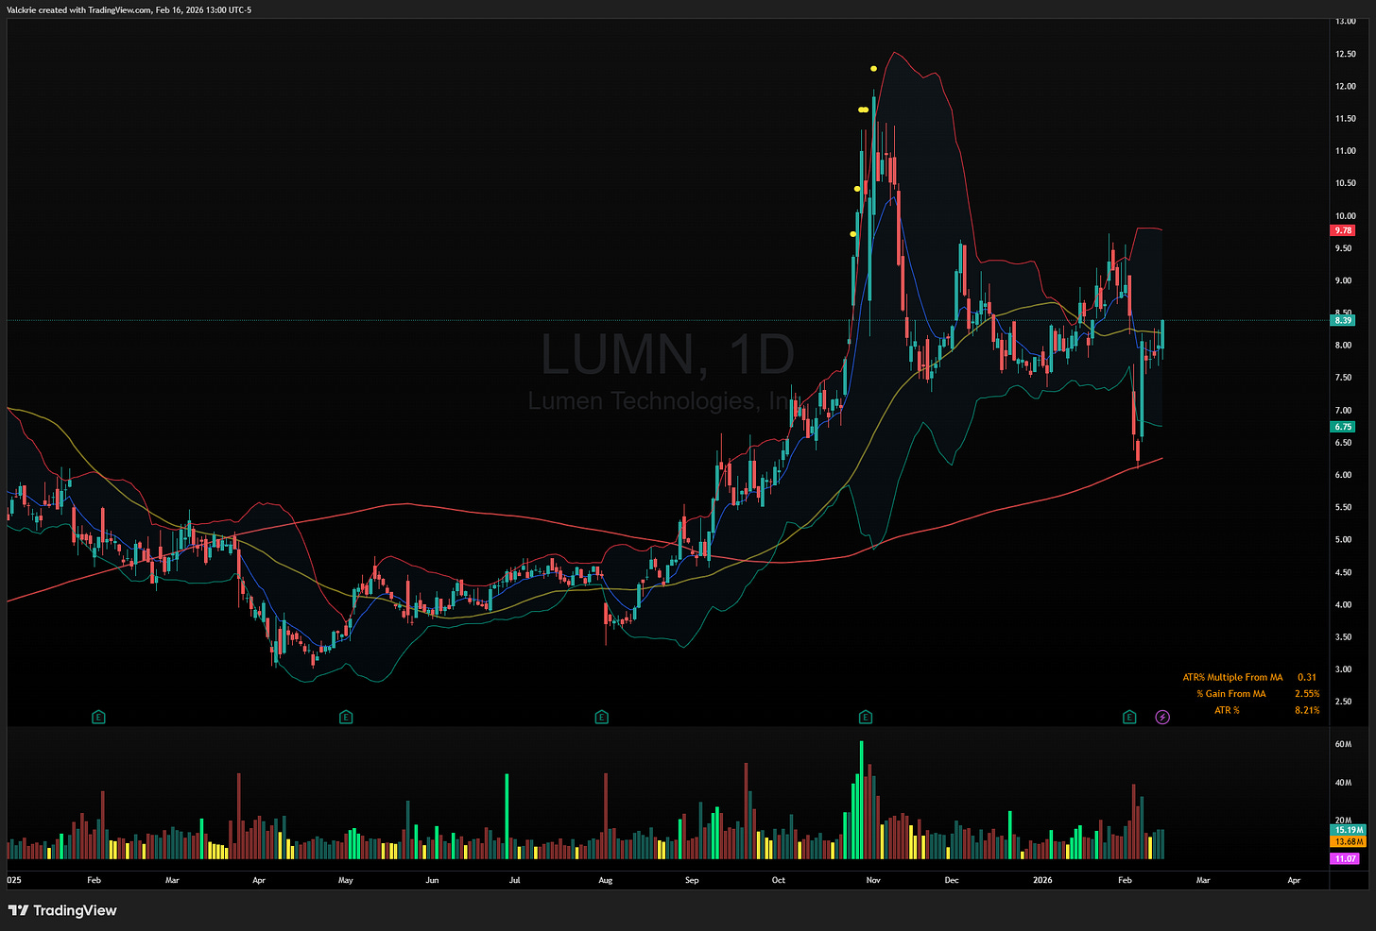The height and width of the screenshot is (931, 1376).
Task: Click the magenta 11.07 indicator label
Action: (1346, 858)
